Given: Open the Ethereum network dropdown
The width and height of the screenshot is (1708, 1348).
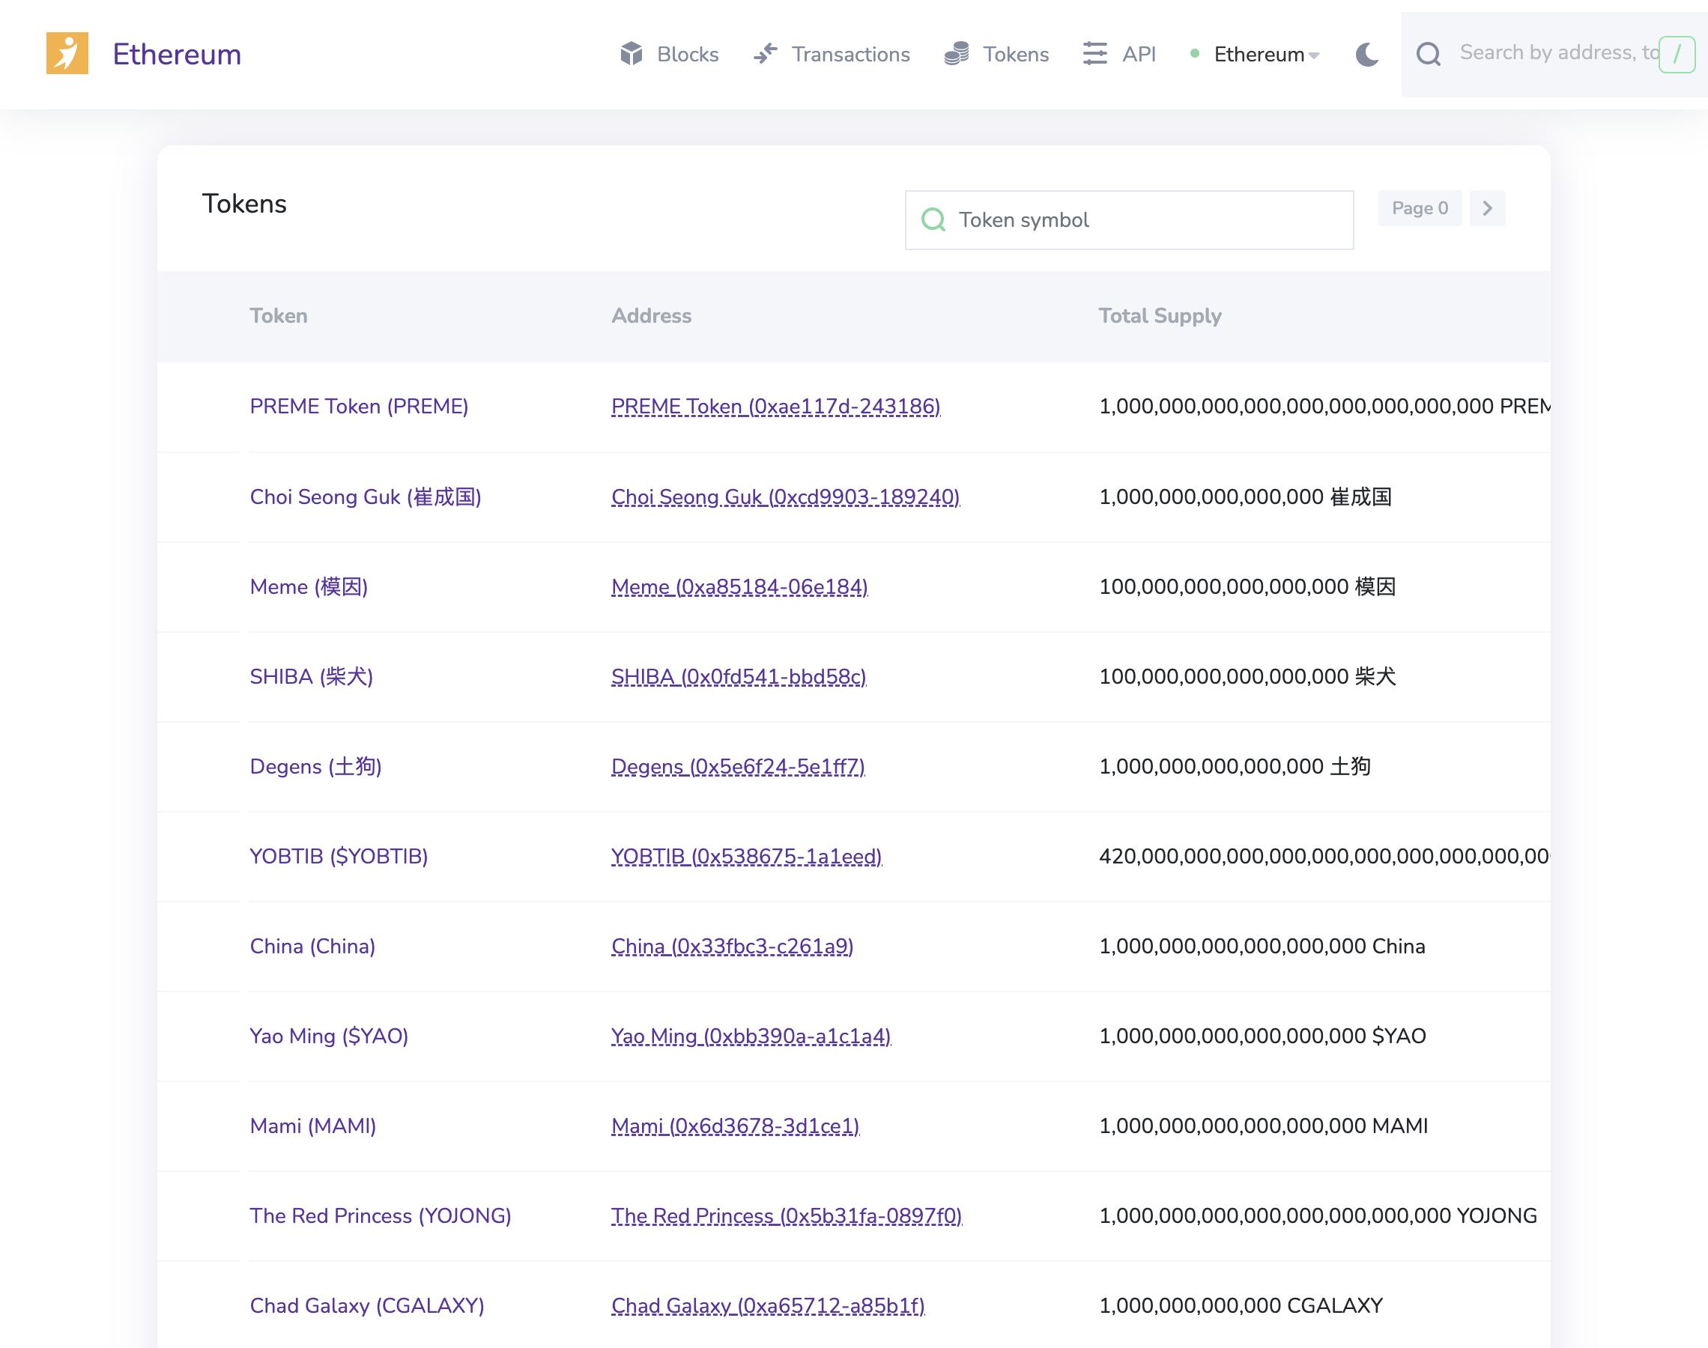Looking at the screenshot, I should 1265,54.
